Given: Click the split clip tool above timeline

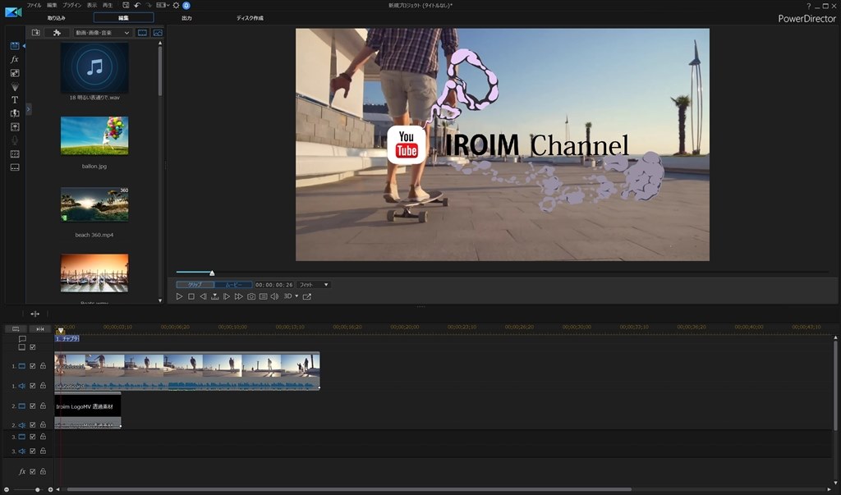Looking at the screenshot, I should 34,314.
